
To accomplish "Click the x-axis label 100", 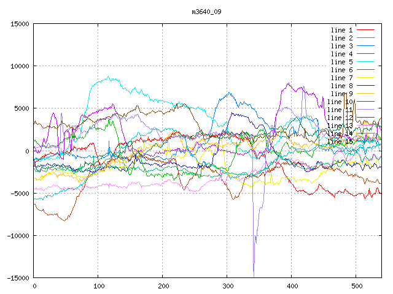I will pos(99,286).
